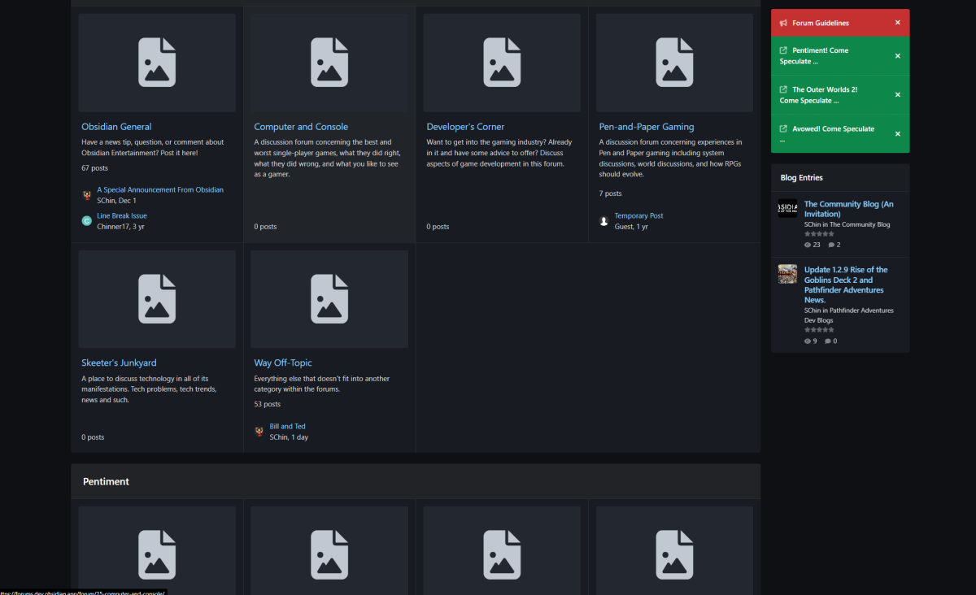Click the Community Blog entry thumbnail
976x595 pixels.
(x=787, y=208)
